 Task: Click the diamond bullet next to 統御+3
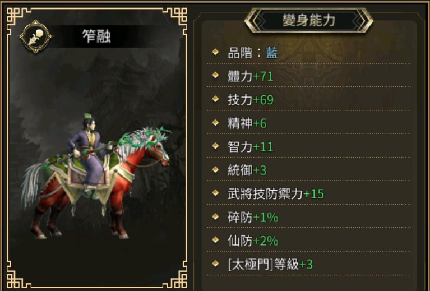click(215, 169)
